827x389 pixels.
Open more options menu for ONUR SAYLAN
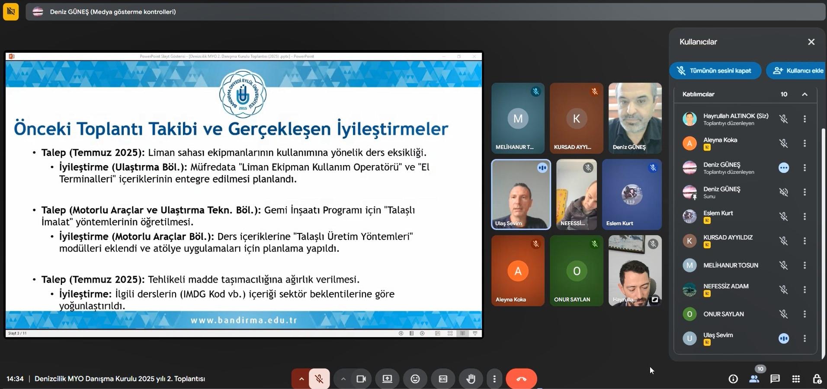(805, 314)
